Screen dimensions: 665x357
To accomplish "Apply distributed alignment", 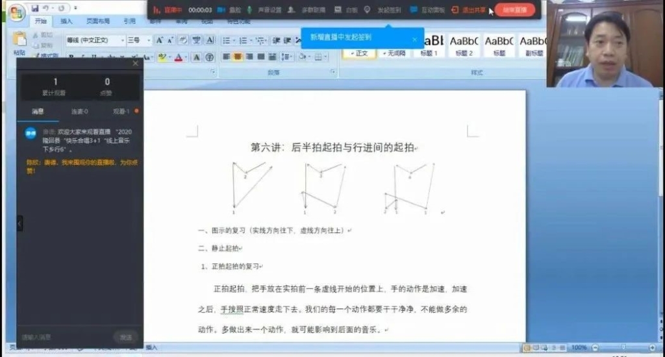I will (272, 57).
